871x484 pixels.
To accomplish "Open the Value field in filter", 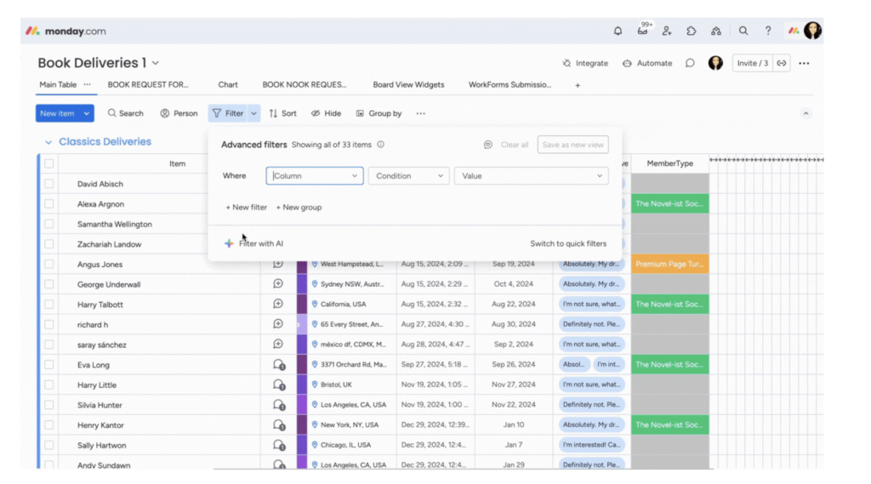I will click(531, 176).
